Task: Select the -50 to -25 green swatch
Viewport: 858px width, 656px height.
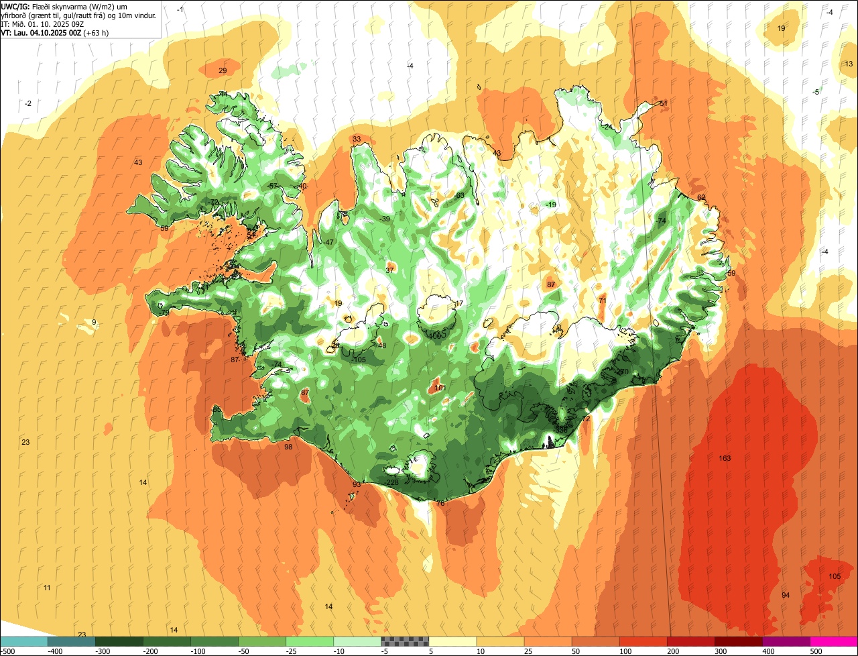Action: point(262,641)
